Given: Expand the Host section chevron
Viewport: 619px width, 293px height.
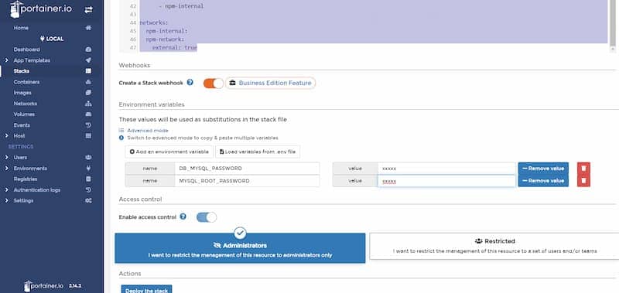Looking at the screenshot, I should (6, 135).
